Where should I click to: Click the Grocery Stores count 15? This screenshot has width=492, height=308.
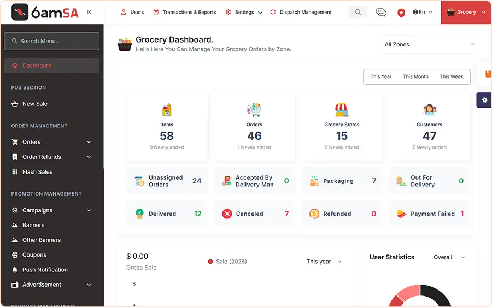tap(342, 136)
